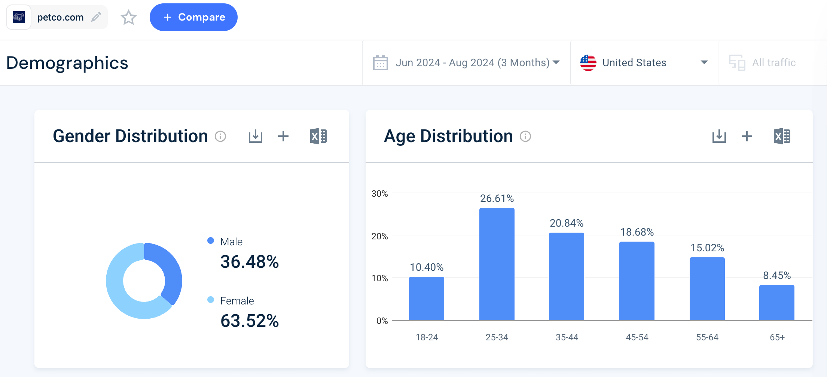Click the pencil edit icon next to petco.com

[96, 17]
